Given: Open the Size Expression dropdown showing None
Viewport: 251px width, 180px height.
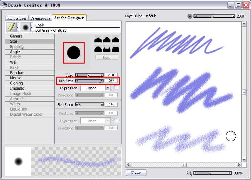Looking at the screenshot, I should pyautogui.click(x=95, y=88).
